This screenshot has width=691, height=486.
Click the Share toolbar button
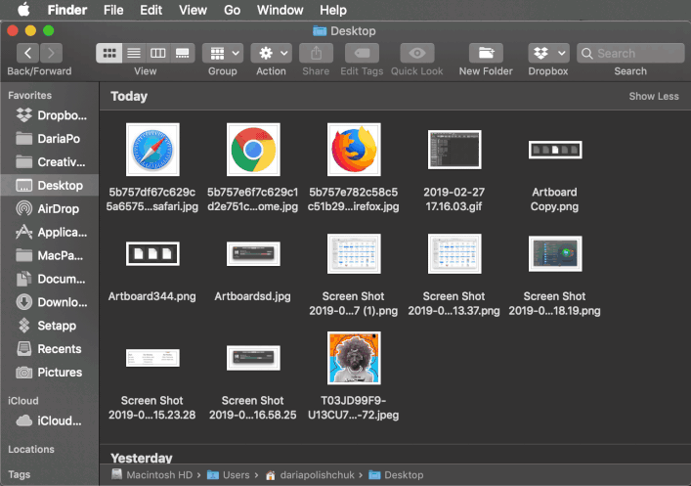click(316, 54)
